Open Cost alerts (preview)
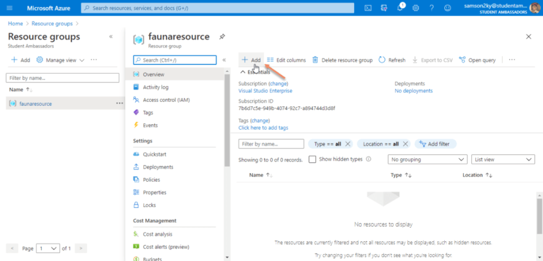Image resolution: width=543 pixels, height=261 pixels. pyautogui.click(x=166, y=247)
